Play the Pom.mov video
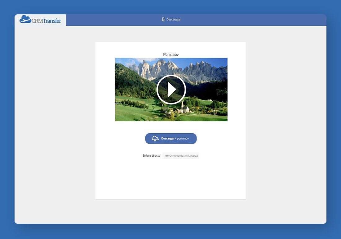The width and height of the screenshot is (341, 239). coord(171,90)
